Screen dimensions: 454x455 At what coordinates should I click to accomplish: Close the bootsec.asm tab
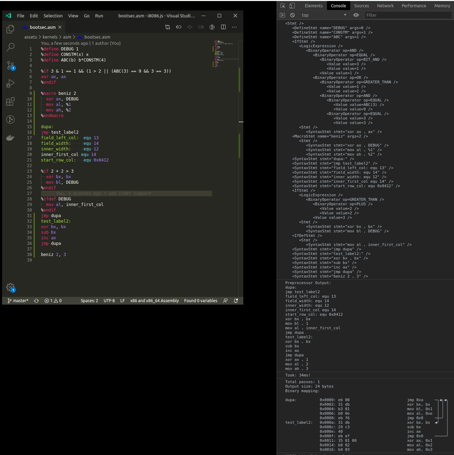pos(60,27)
